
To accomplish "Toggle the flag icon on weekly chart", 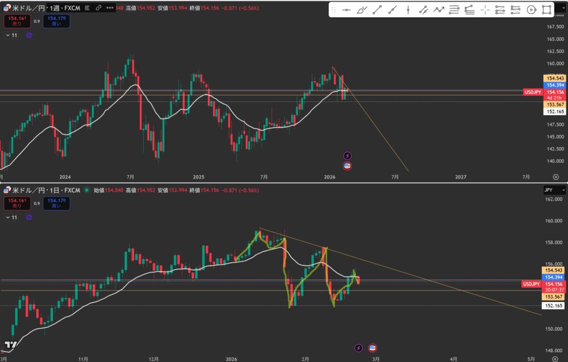I will click(x=348, y=165).
